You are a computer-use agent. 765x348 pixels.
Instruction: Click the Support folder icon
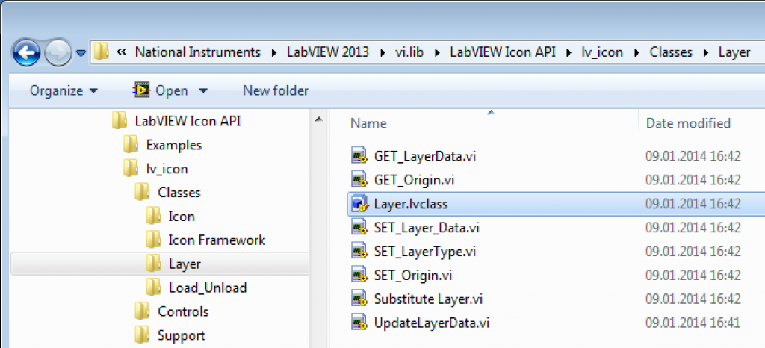pyautogui.click(x=142, y=335)
